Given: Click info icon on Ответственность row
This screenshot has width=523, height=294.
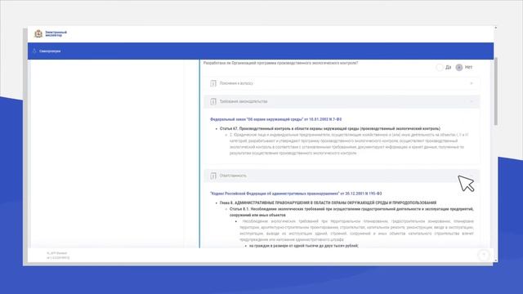Looking at the screenshot, I should pos(213,176).
